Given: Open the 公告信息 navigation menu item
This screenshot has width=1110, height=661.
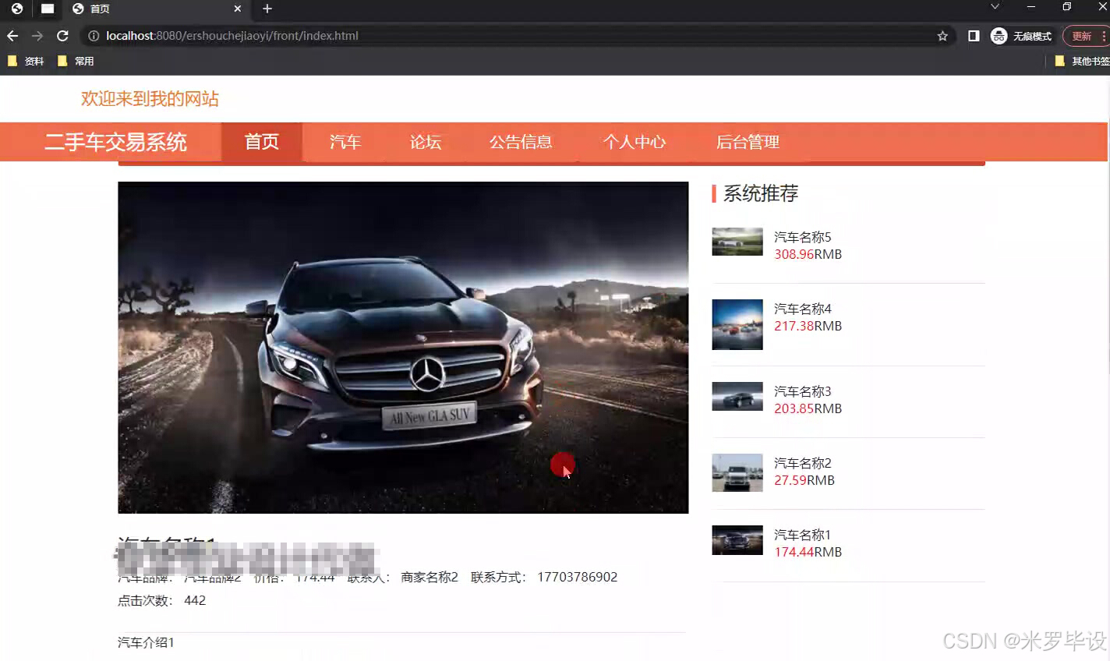Looking at the screenshot, I should [521, 142].
